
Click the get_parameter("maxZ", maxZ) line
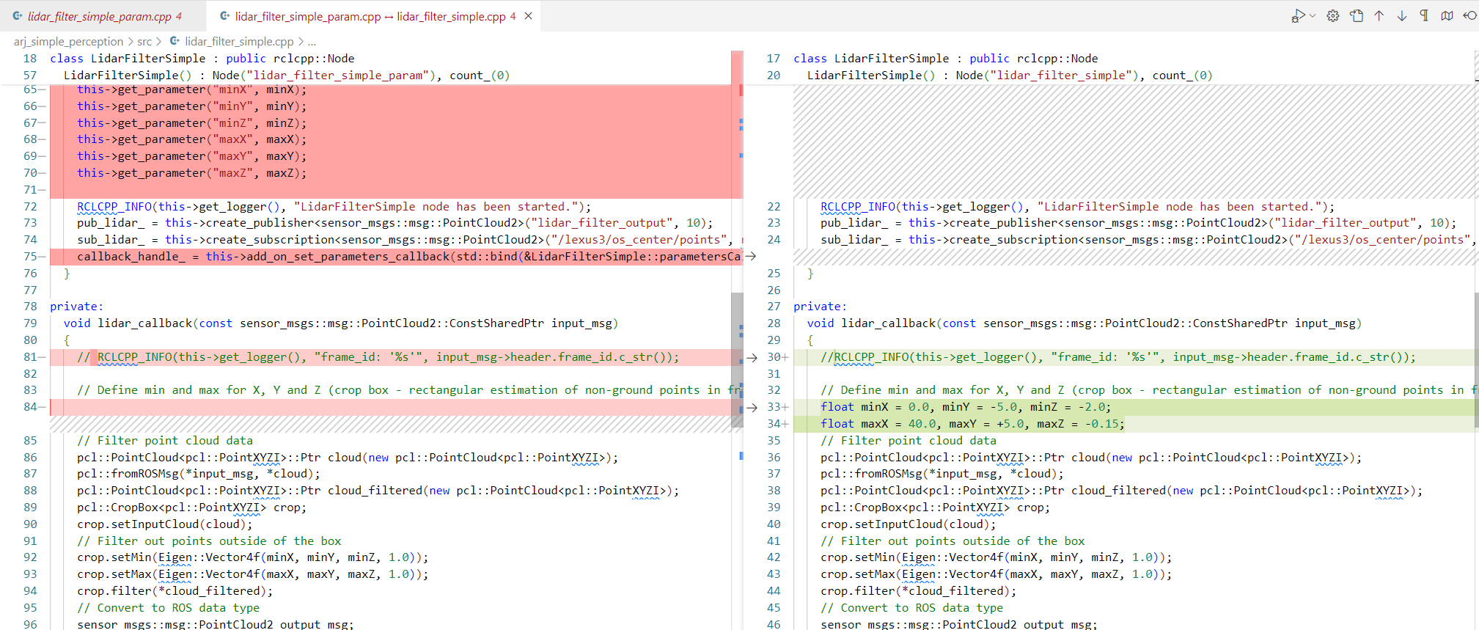pyautogui.click(x=192, y=173)
